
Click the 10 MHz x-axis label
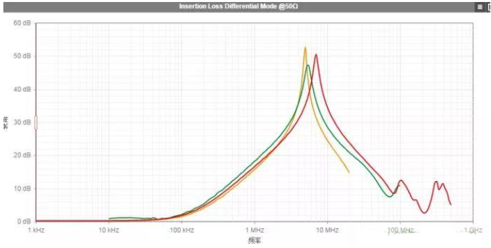(328, 230)
